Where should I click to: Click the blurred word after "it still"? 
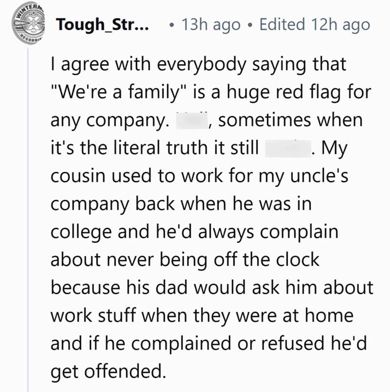coord(288,148)
